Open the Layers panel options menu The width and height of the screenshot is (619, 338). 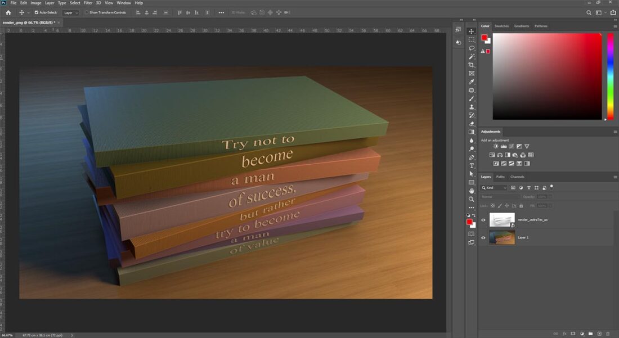coord(615,176)
